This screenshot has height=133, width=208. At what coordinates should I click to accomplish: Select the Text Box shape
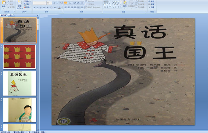point(105,1)
